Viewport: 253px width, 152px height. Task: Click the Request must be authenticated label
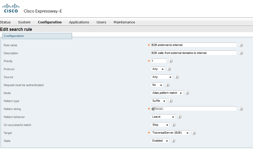23,85
